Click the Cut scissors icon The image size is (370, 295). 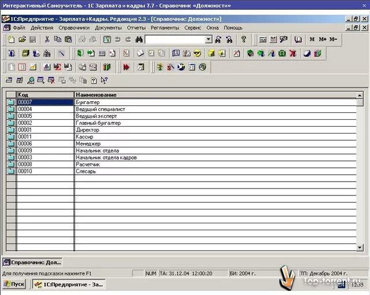(47, 39)
